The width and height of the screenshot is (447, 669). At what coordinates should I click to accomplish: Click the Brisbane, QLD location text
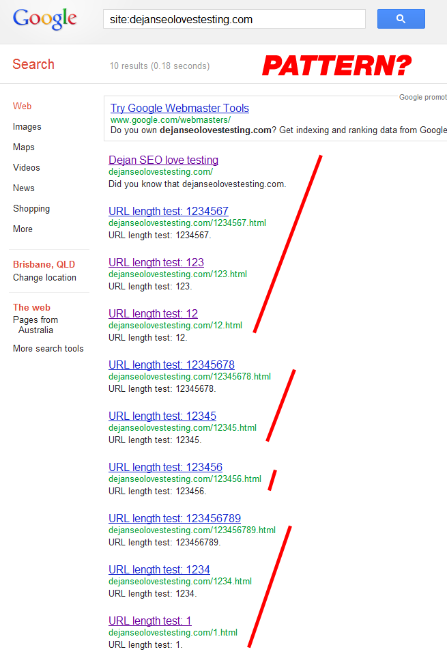tap(44, 265)
